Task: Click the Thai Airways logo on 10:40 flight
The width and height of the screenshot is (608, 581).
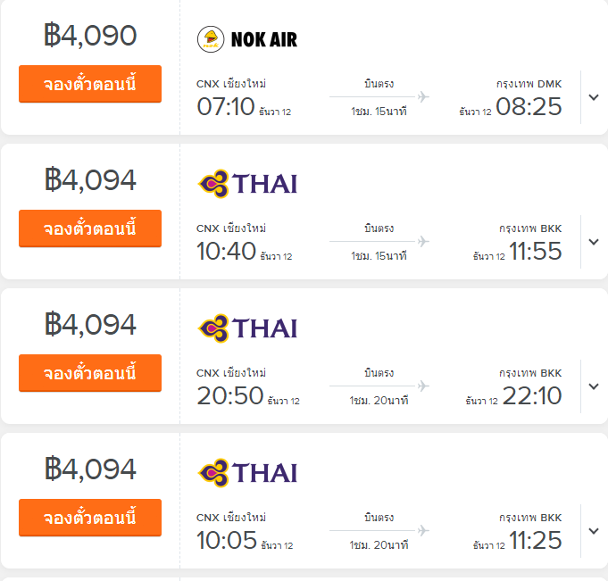Action: 247,184
